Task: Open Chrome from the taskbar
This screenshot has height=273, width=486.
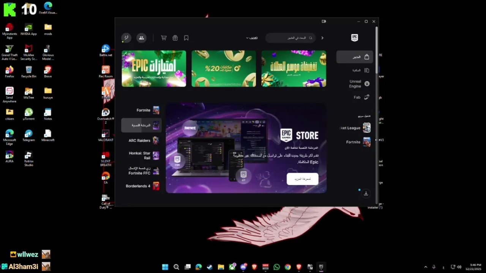Action: point(287,267)
